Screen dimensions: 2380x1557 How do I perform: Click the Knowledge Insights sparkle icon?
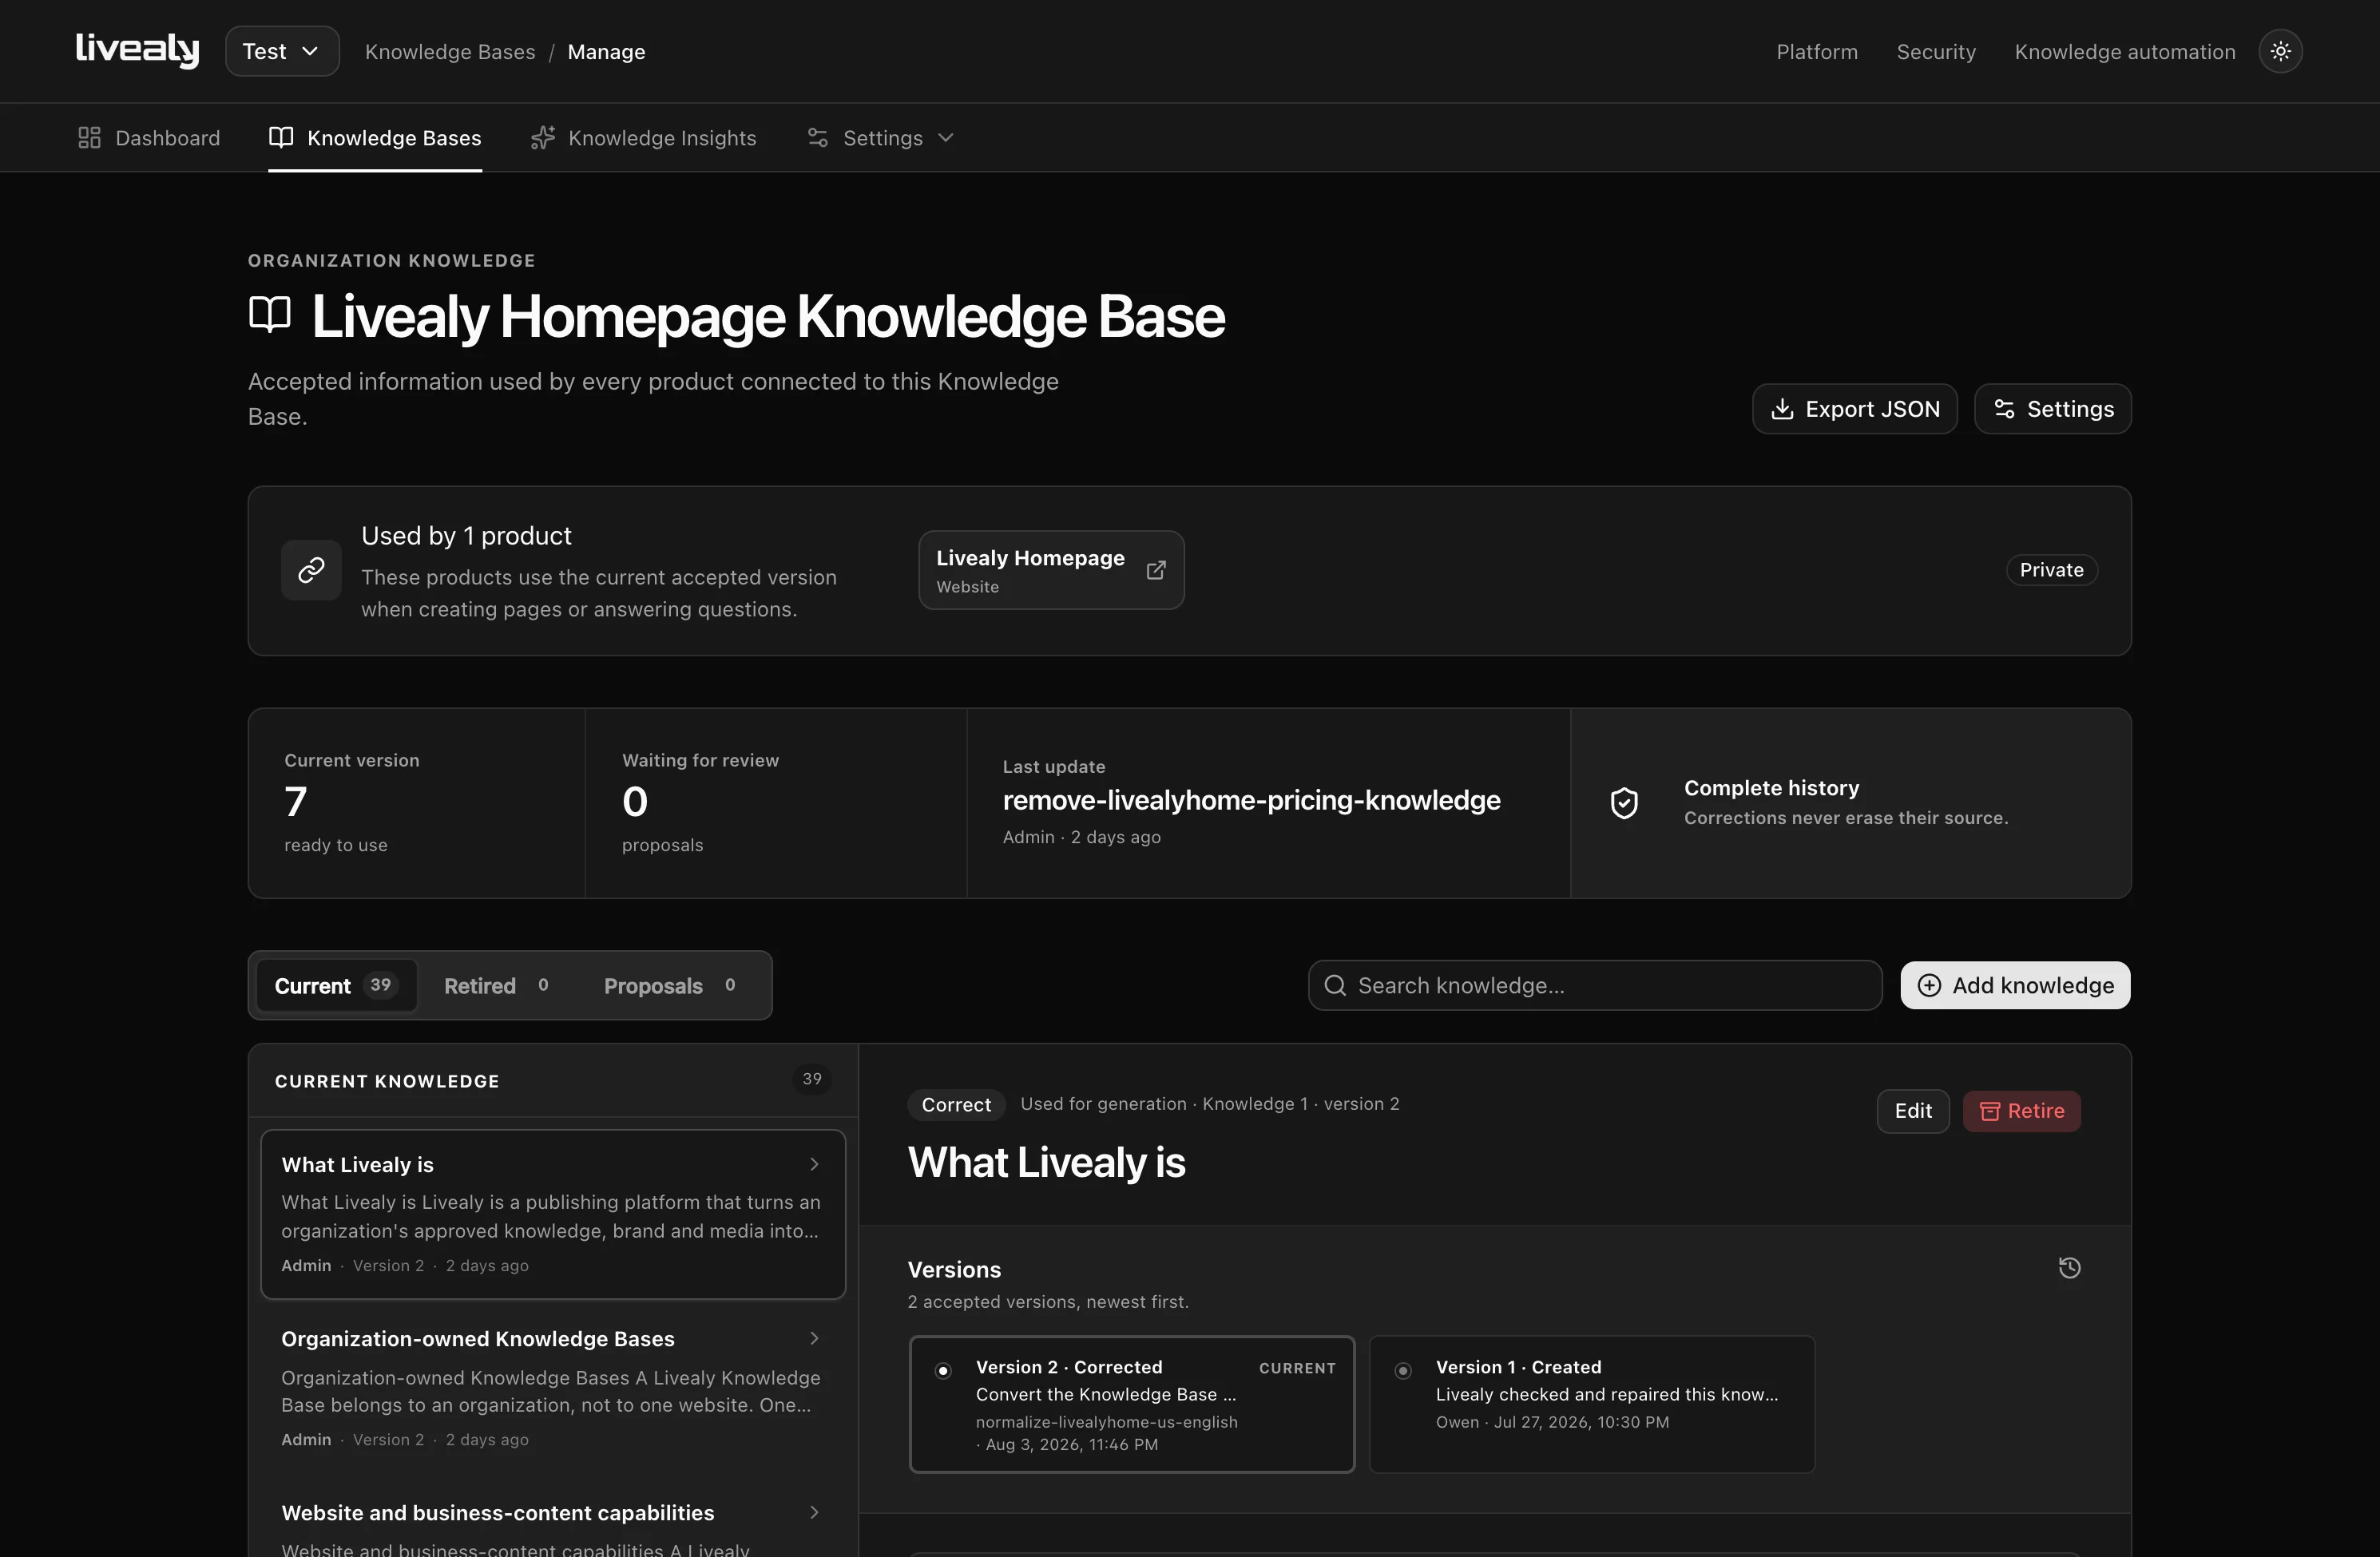pos(542,137)
